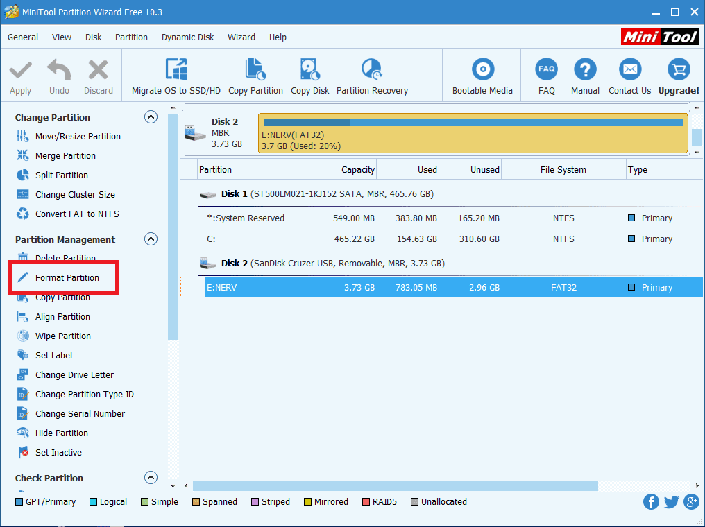The width and height of the screenshot is (705, 527).
Task: Open the Disk menu
Action: coord(94,37)
